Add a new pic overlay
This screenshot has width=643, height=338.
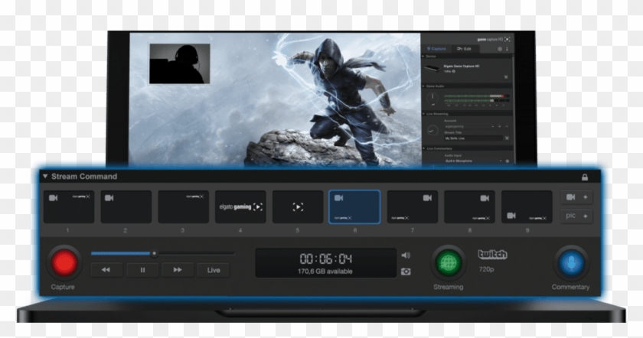pyautogui.click(x=576, y=216)
